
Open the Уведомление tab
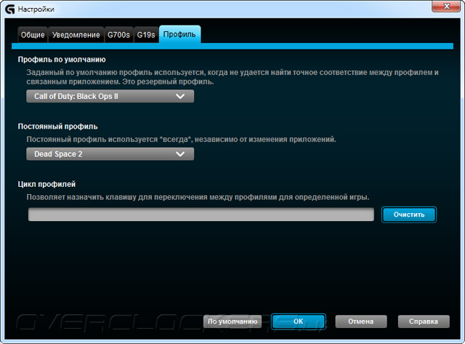[76, 35]
